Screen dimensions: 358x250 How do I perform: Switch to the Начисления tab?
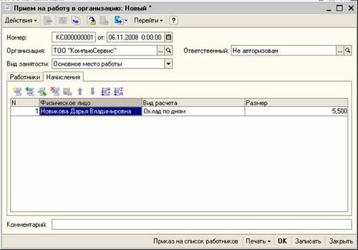(x=63, y=77)
